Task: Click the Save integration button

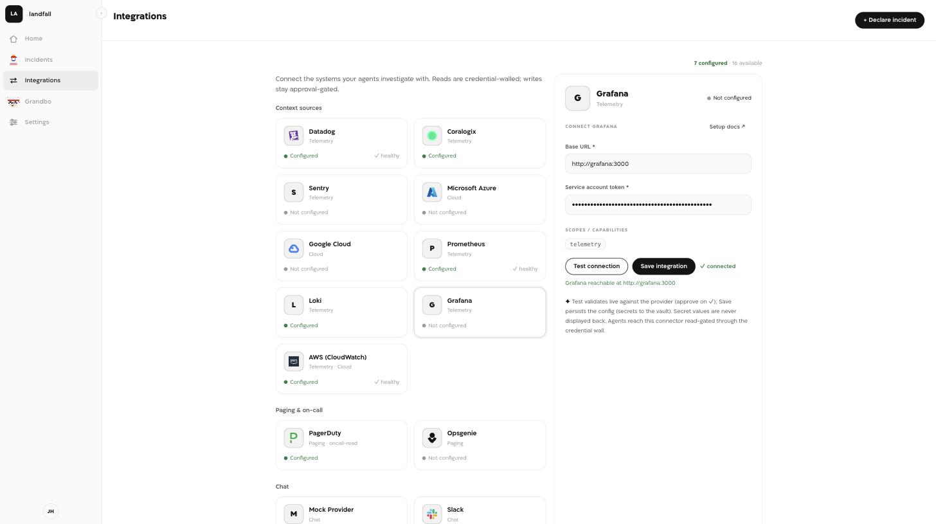Action: coord(663,266)
